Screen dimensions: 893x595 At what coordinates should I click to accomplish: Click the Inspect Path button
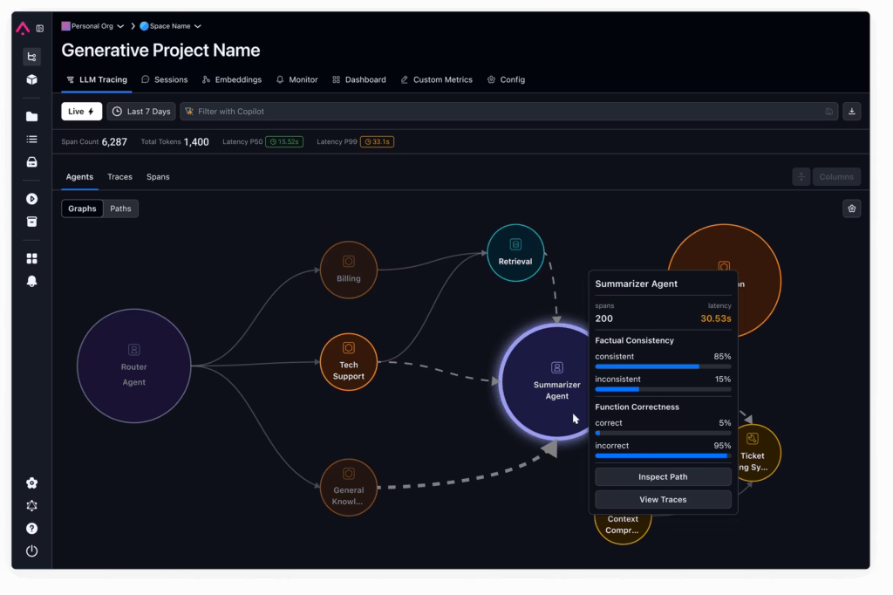click(x=663, y=477)
